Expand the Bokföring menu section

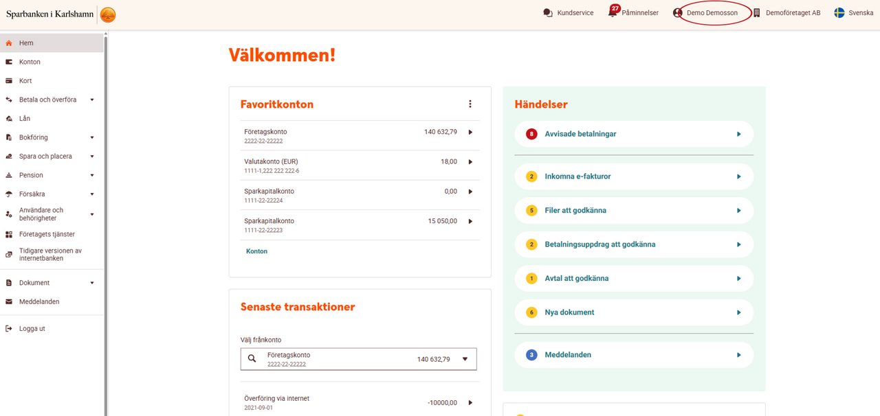click(x=92, y=138)
